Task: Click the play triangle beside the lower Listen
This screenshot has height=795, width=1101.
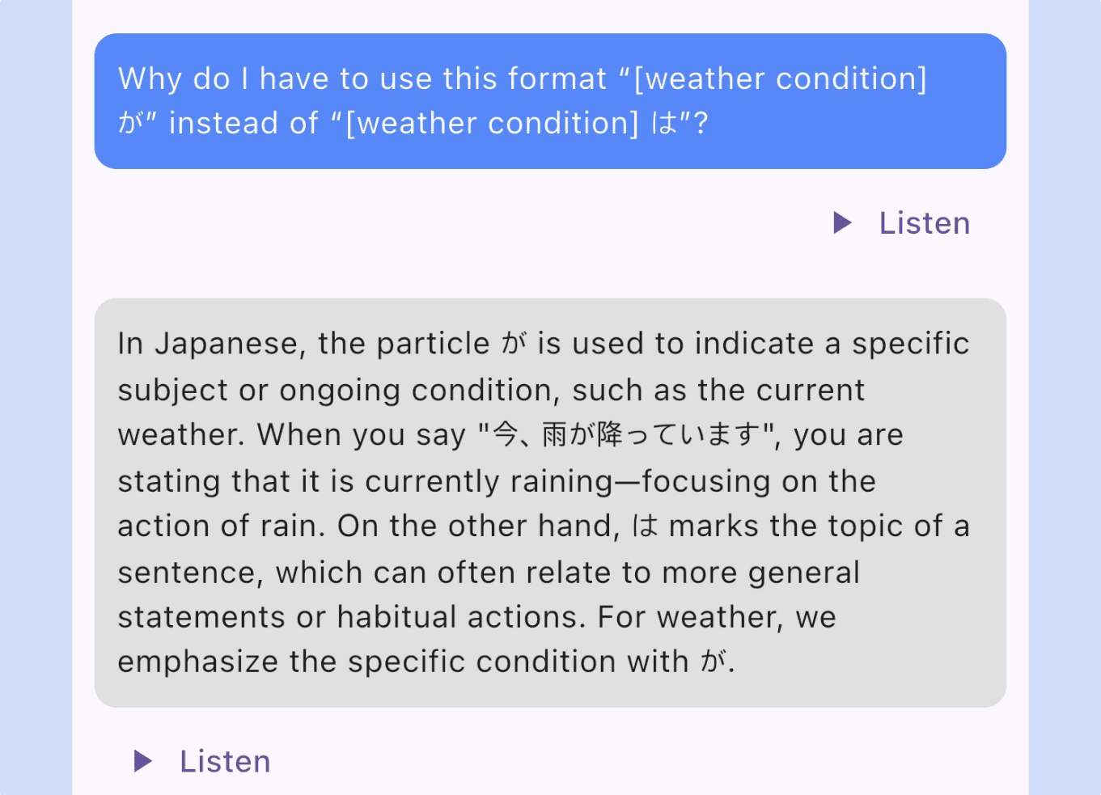Action: (x=142, y=760)
